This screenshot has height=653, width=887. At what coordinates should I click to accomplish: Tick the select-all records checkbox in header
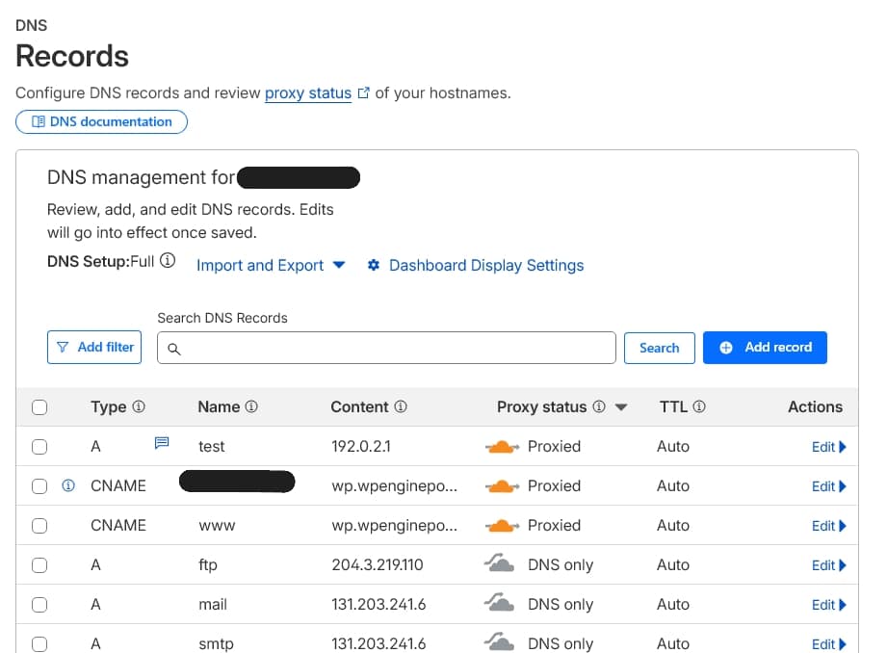(39, 407)
